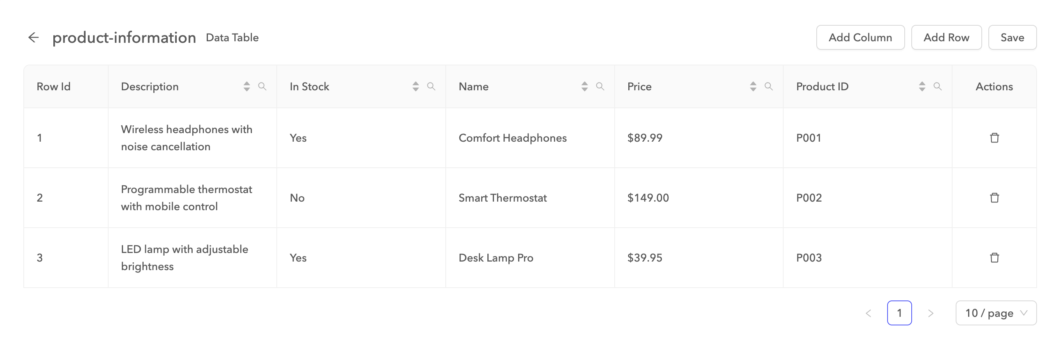The height and width of the screenshot is (339, 1060).
Task: Click the product-information title
Action: pyautogui.click(x=124, y=37)
